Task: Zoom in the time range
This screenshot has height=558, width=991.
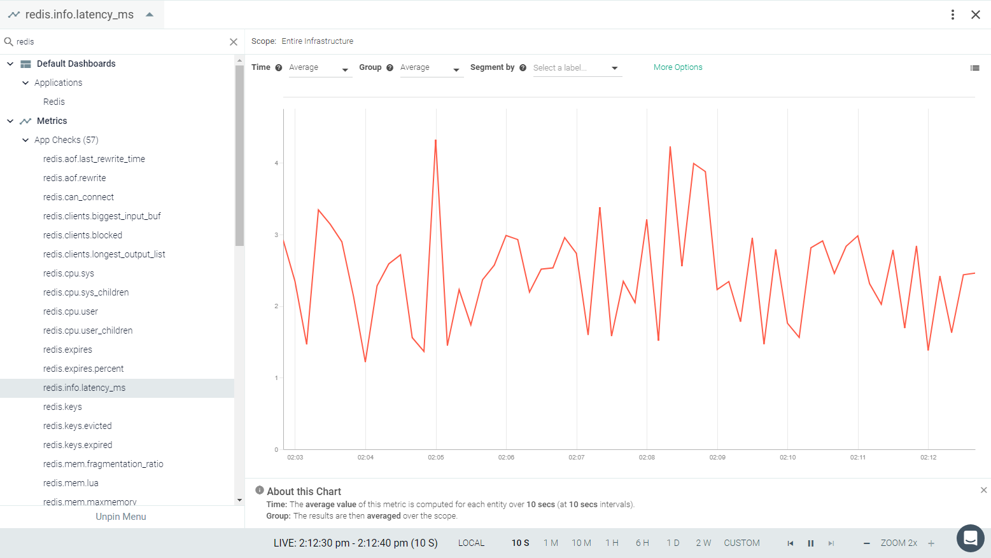Action: [x=931, y=543]
